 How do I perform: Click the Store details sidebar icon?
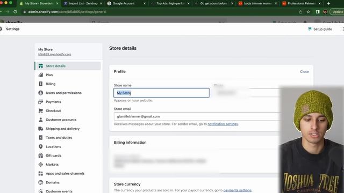[x=41, y=66]
